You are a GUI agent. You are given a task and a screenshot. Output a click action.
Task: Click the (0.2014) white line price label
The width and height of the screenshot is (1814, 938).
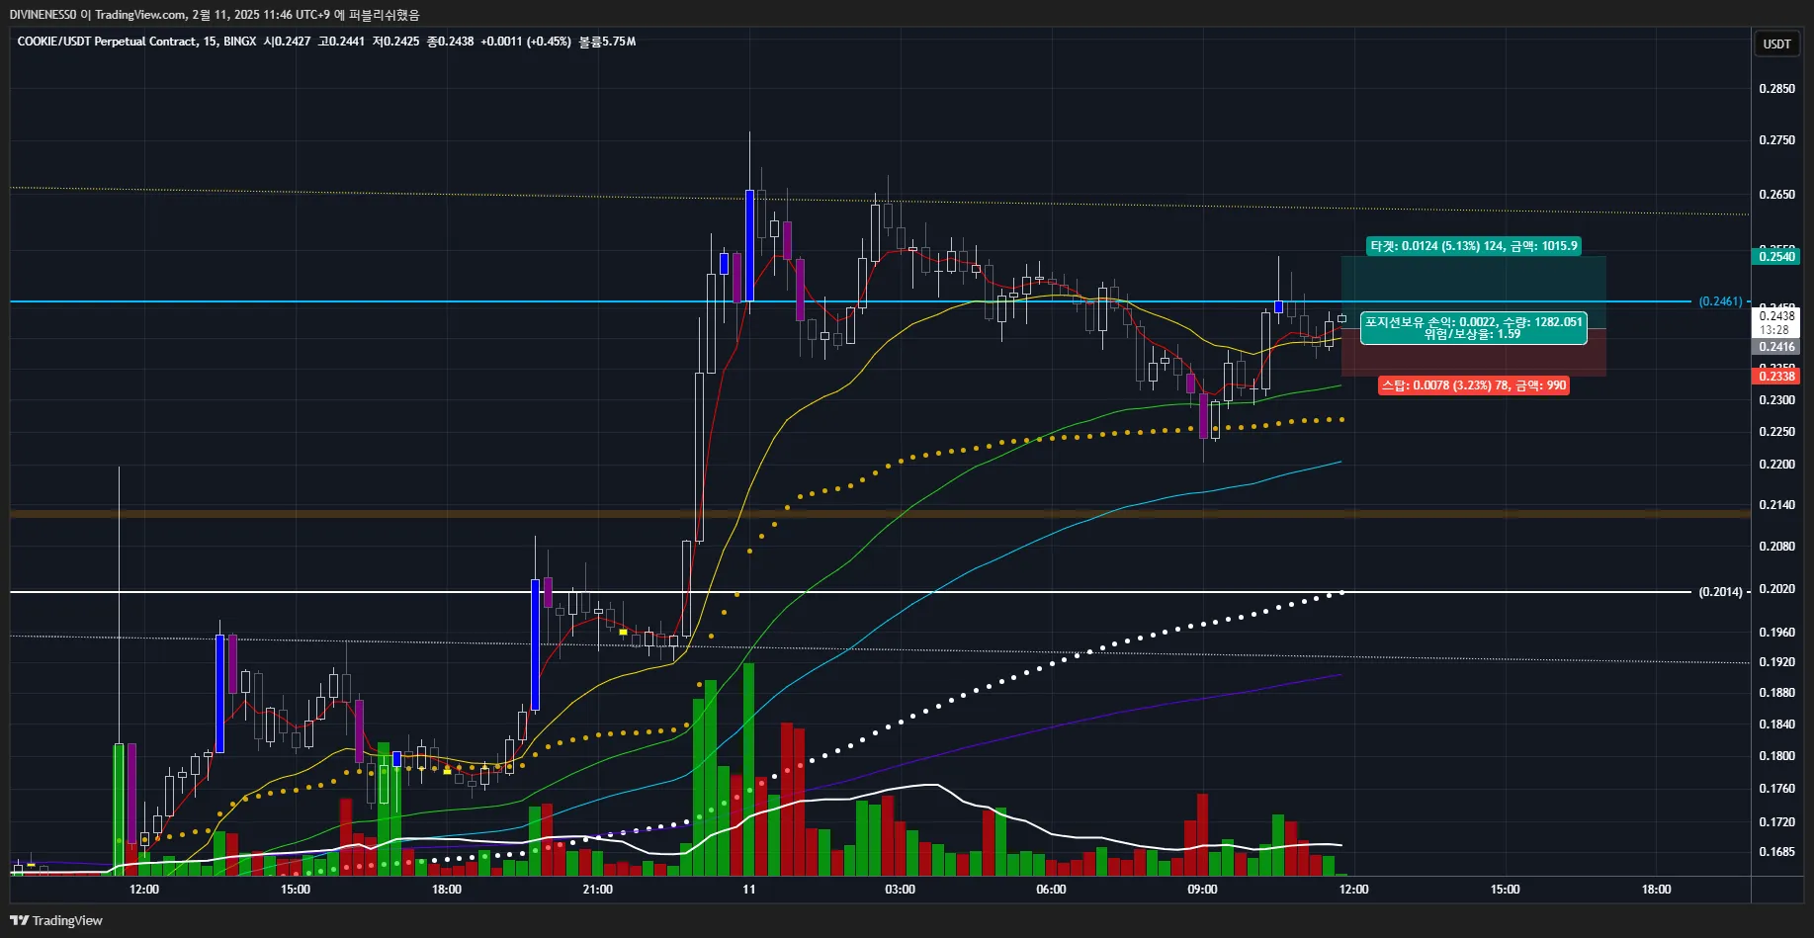click(1720, 592)
